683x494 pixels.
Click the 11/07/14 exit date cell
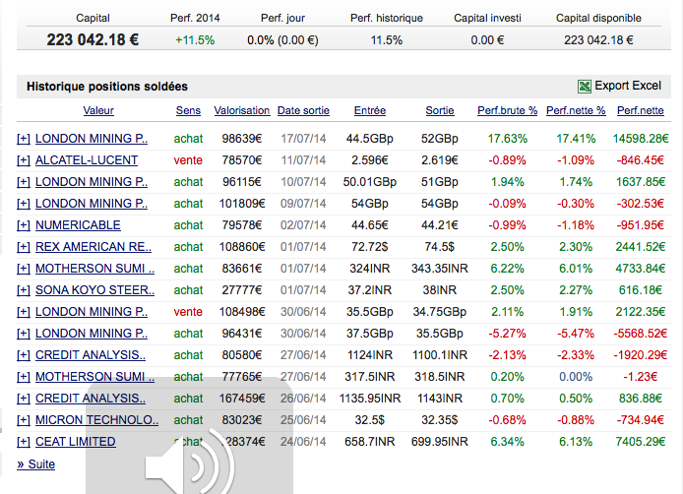[303, 160]
